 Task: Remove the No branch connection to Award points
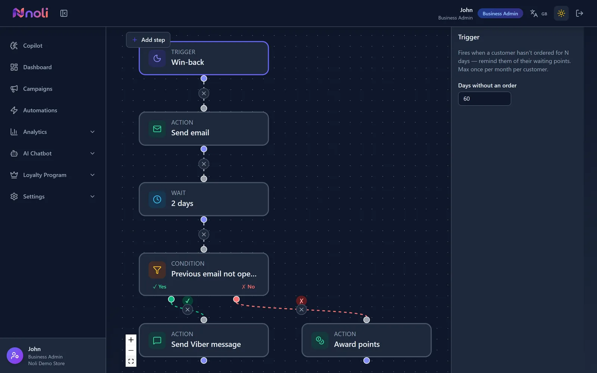click(x=301, y=310)
